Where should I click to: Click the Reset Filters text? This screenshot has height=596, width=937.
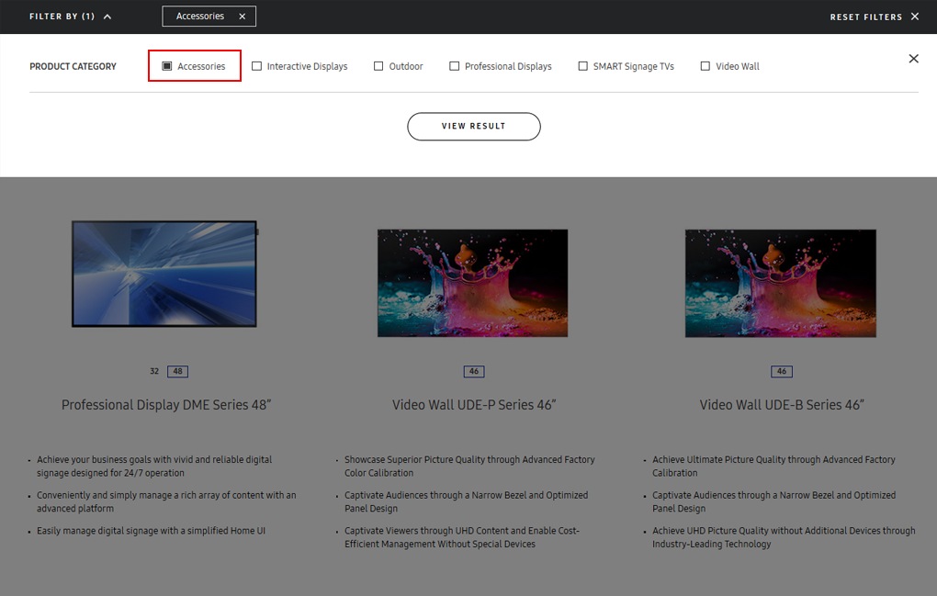[866, 17]
